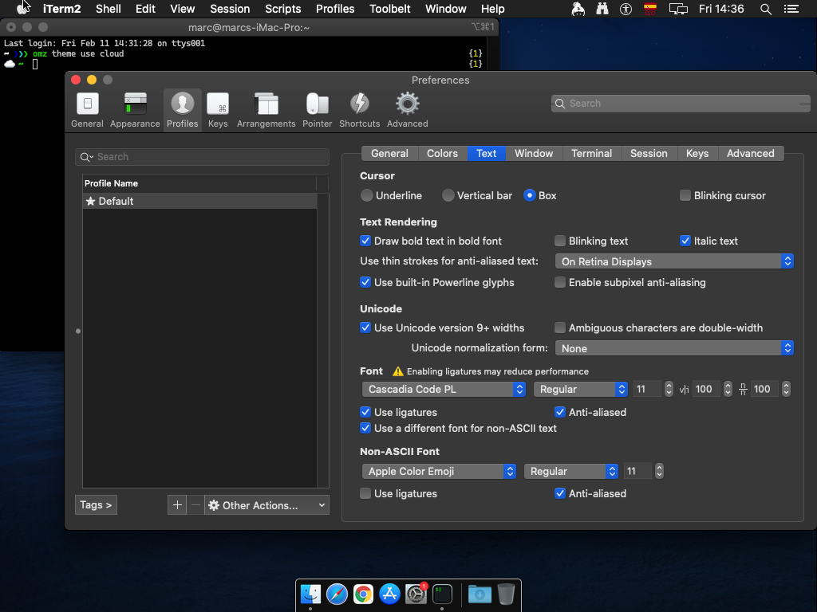Toggle Use built-in Powerline glyphs
This screenshot has height=612, width=817.
pos(365,282)
